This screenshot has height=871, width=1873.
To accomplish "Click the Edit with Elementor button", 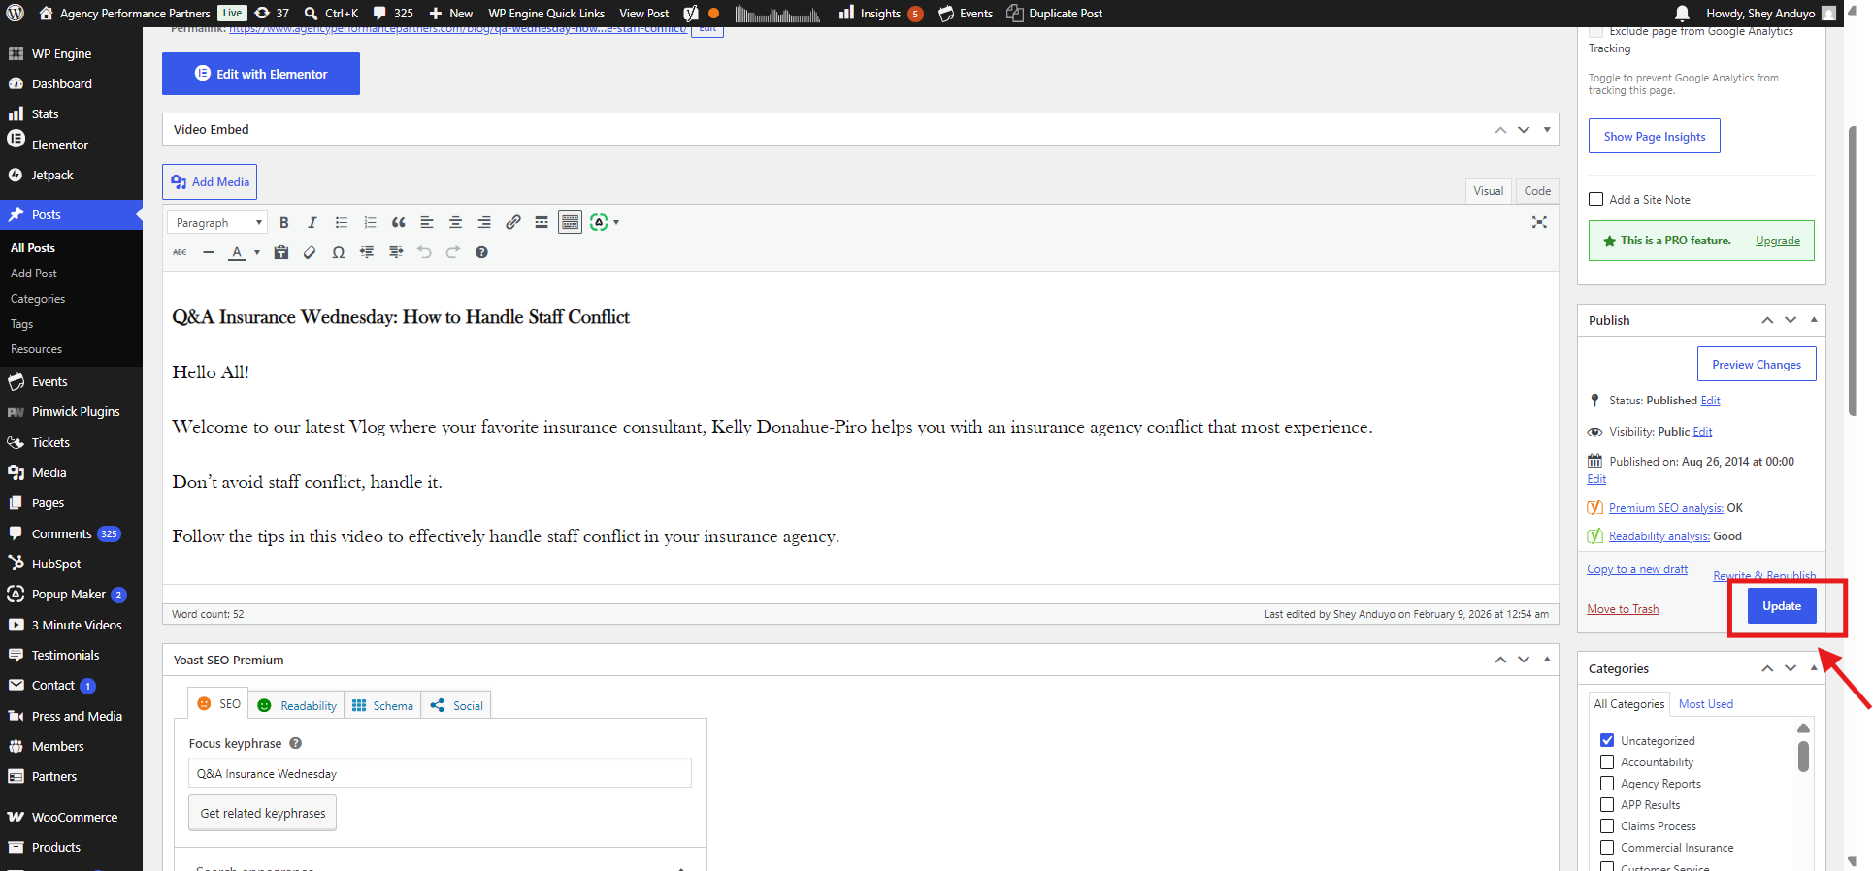I will pos(261,74).
